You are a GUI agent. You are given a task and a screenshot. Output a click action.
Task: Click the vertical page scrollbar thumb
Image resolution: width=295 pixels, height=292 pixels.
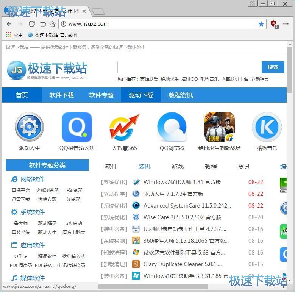pos(290,70)
